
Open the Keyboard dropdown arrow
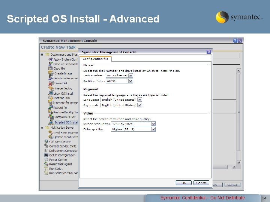[x=139, y=105]
